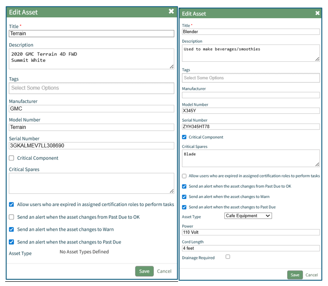Click the Power field showing 110 Volt
This screenshot has width=328, height=286.
click(251, 232)
